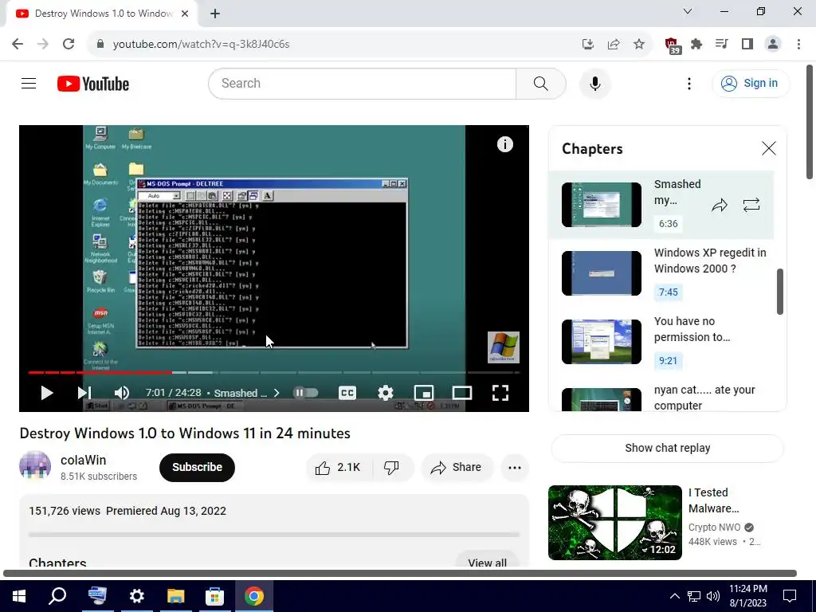Jump to the 6:36 chapter timestamp
816x612 pixels.
click(669, 224)
